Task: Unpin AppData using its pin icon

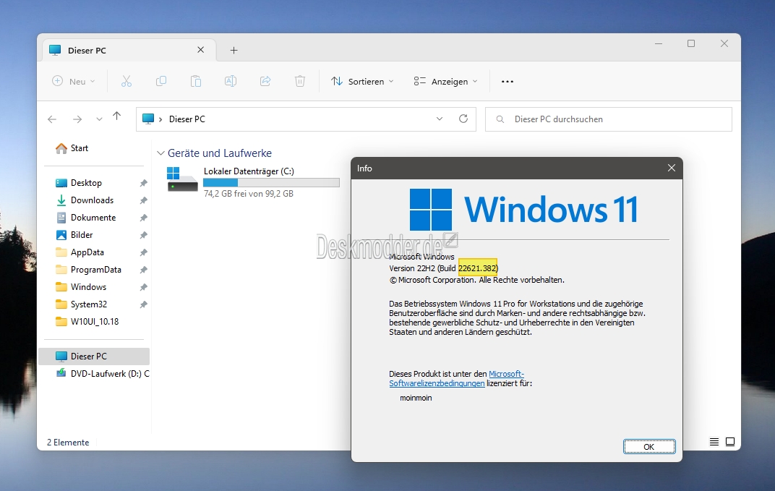Action: click(143, 252)
